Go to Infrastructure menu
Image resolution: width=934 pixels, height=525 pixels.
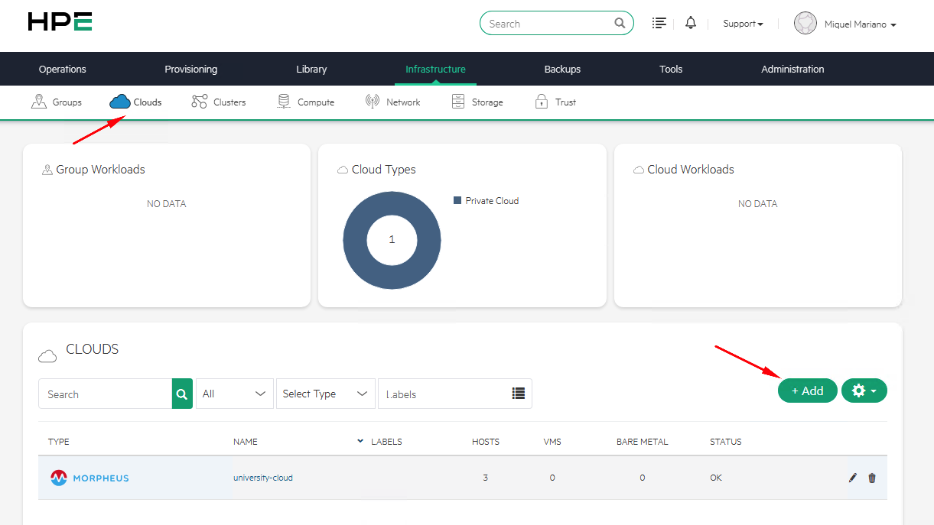coord(435,69)
